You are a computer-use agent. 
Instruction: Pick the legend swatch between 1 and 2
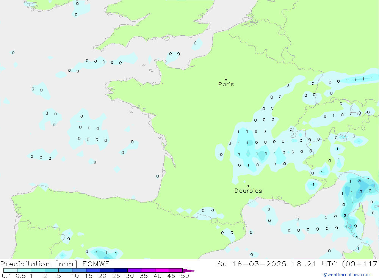(38, 270)
